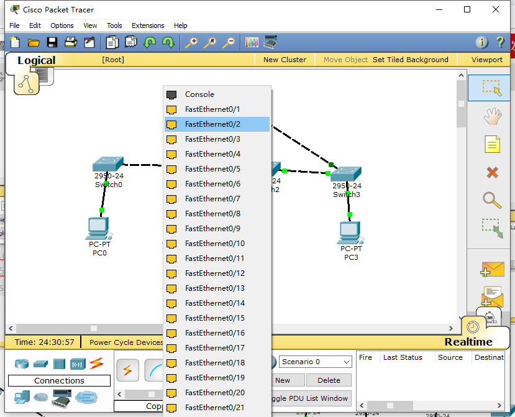The height and width of the screenshot is (417, 515).
Task: Click the green Undo arrow icon
Action: (x=150, y=42)
